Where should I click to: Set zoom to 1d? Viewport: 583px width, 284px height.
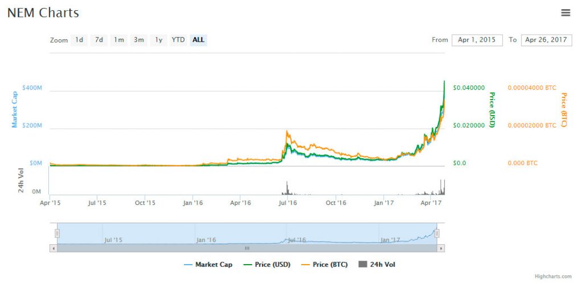tap(79, 40)
